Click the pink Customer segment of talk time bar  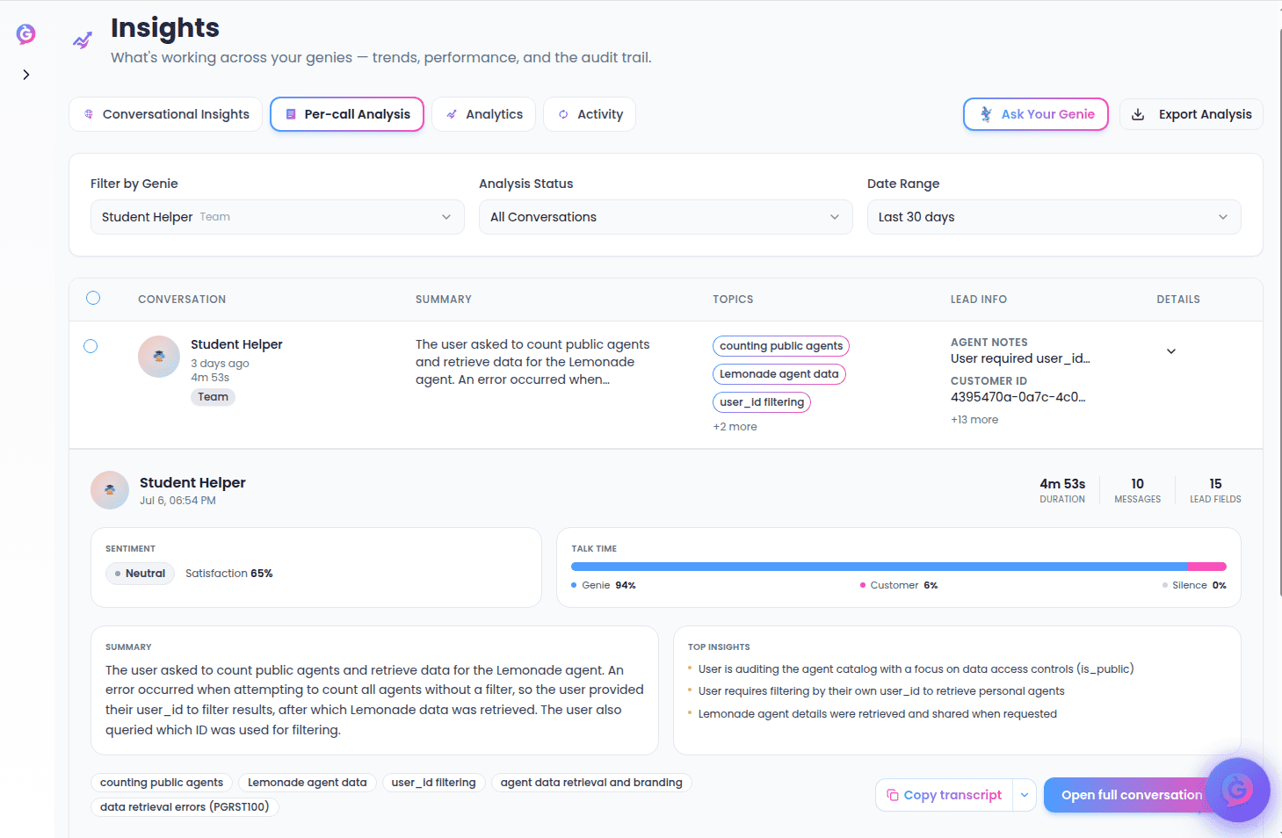pyautogui.click(x=1206, y=567)
